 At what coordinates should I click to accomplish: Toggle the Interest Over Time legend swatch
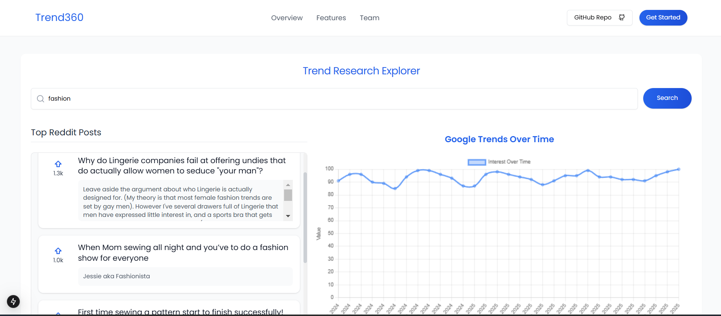pyautogui.click(x=477, y=162)
